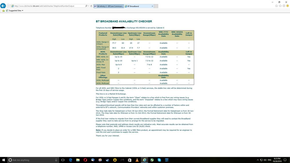Open the Action Center notification icon
The width and height of the screenshot is (290, 163).
pos(285,160)
